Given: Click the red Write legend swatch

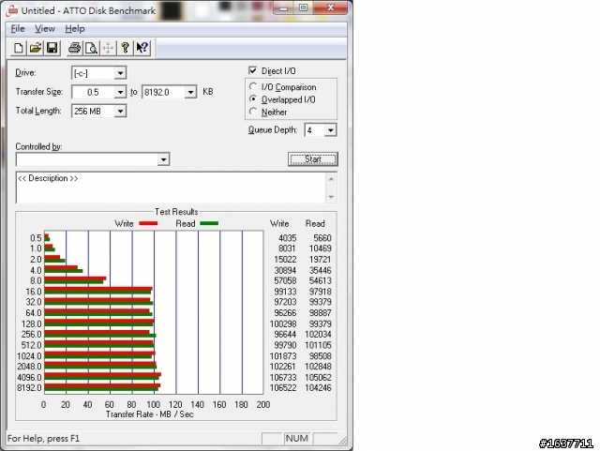Looking at the screenshot, I should click(x=148, y=223).
